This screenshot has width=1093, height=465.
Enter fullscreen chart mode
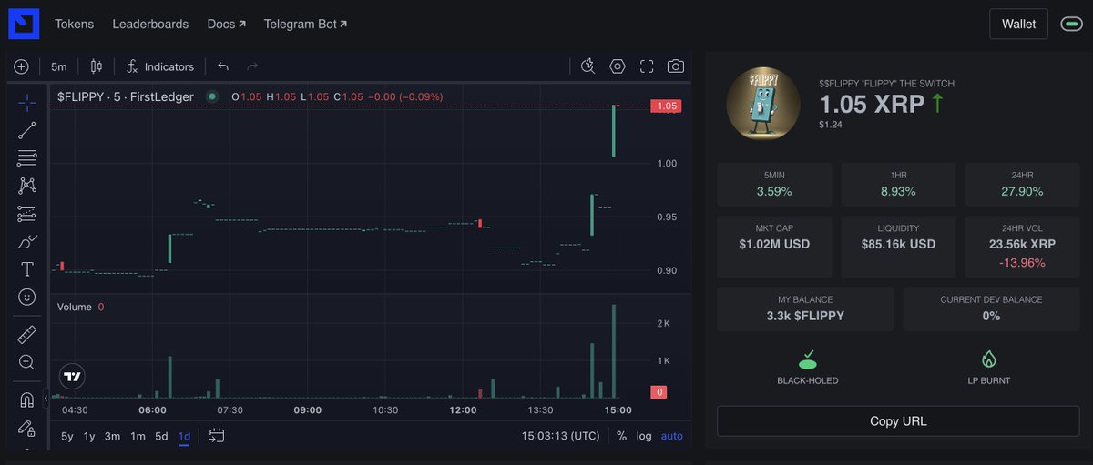pos(647,66)
